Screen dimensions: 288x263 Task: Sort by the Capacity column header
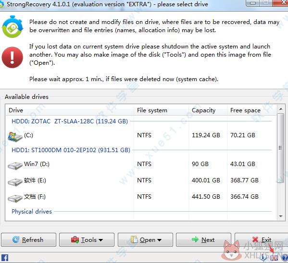point(208,110)
